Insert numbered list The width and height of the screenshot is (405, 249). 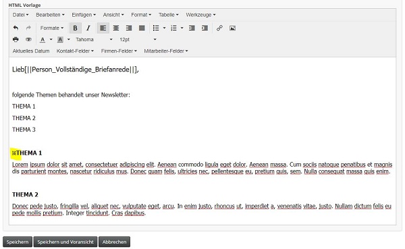[x=173, y=28]
